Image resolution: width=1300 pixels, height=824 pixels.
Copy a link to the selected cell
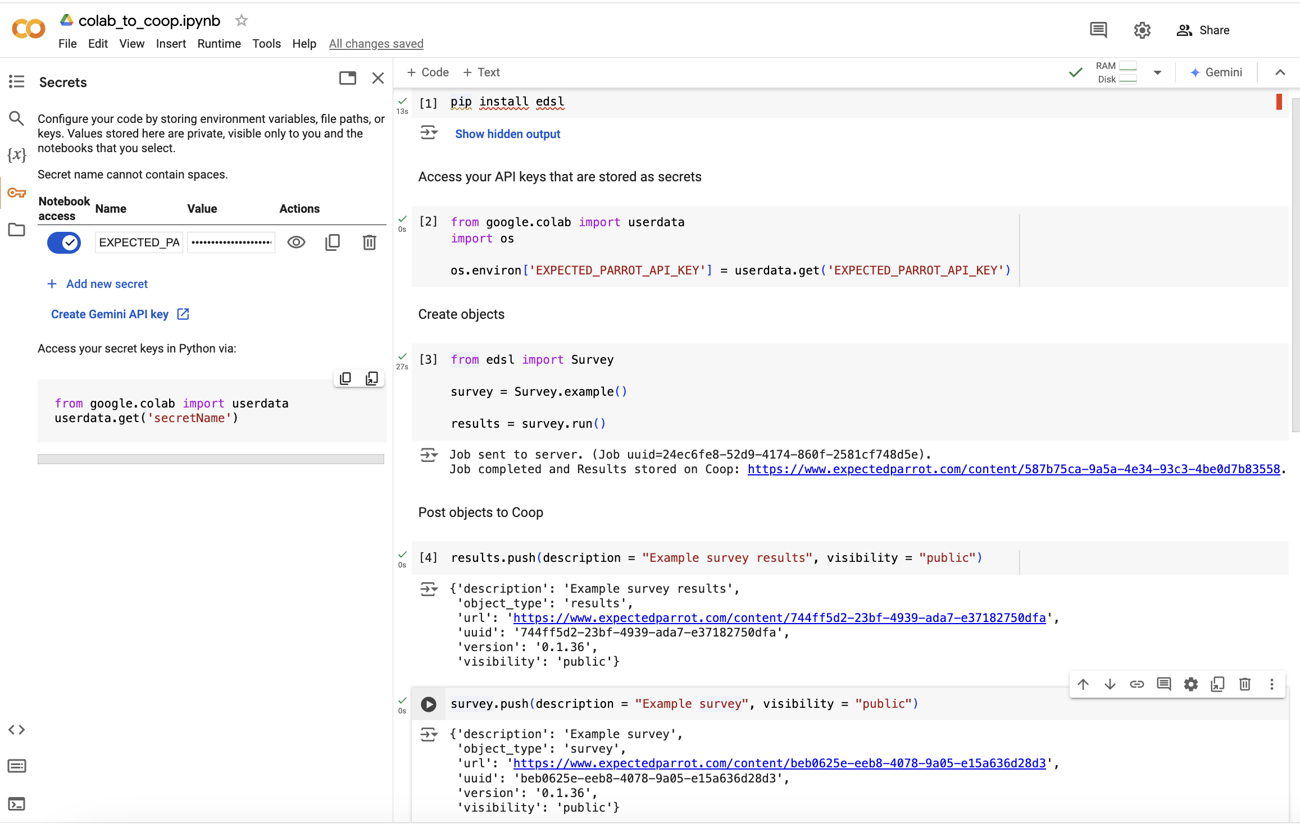point(1137,684)
